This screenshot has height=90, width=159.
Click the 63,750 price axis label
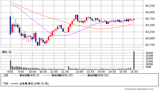click(150, 19)
